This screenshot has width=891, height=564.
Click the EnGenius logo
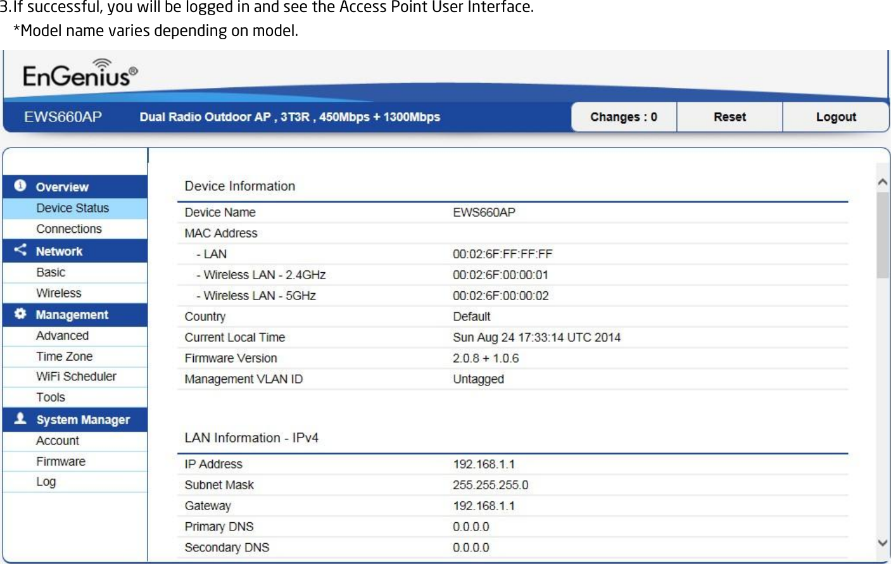coord(80,73)
